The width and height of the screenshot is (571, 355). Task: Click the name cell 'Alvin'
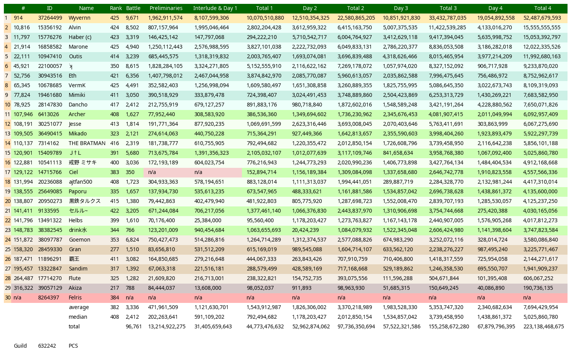pos(75,27)
